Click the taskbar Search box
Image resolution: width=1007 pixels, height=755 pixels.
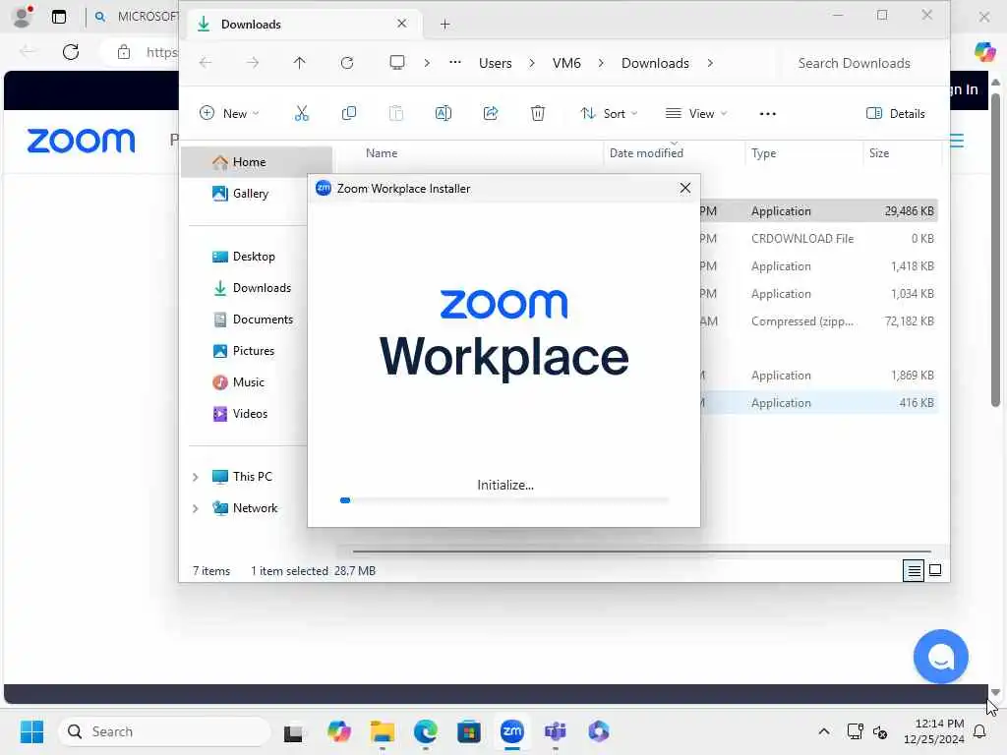click(x=164, y=731)
